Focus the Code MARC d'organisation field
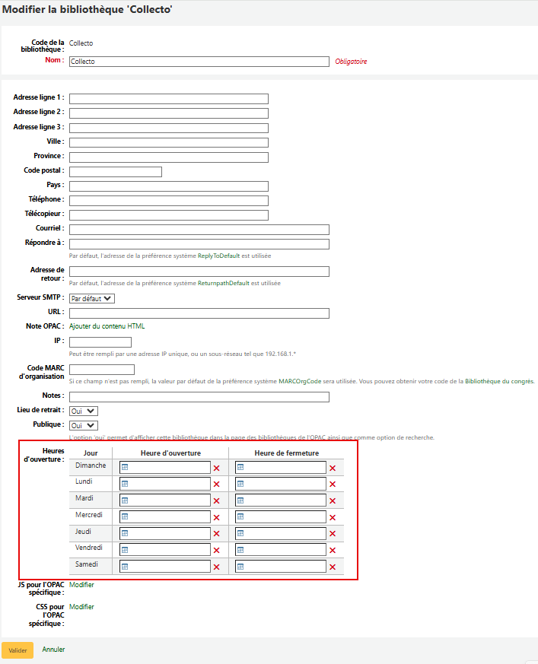The height and width of the screenshot is (664, 538). click(102, 370)
